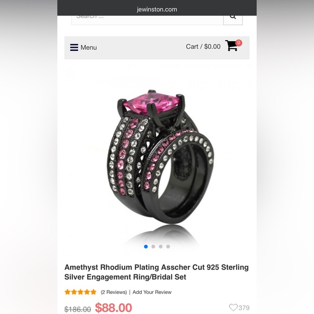Click the jewinston.com address bar

point(157,9)
